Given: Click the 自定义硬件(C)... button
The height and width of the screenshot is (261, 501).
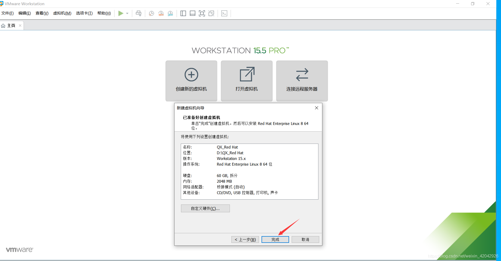Looking at the screenshot, I should click(205, 208).
